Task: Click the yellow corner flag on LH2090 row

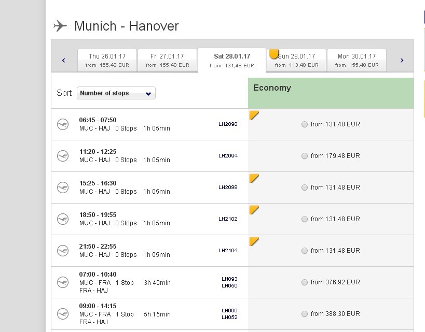Action: click(x=254, y=114)
